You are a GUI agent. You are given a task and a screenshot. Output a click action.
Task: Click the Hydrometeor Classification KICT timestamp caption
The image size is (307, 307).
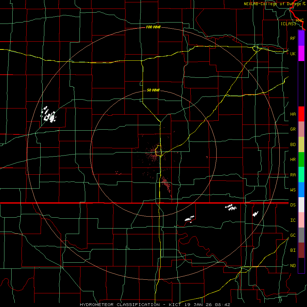pos(155,305)
